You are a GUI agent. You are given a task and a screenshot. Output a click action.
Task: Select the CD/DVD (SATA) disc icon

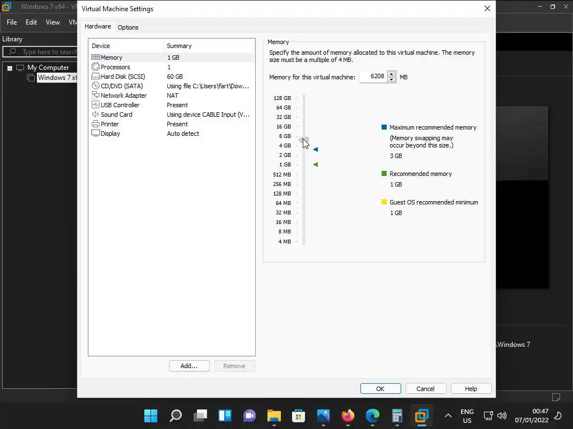(95, 85)
